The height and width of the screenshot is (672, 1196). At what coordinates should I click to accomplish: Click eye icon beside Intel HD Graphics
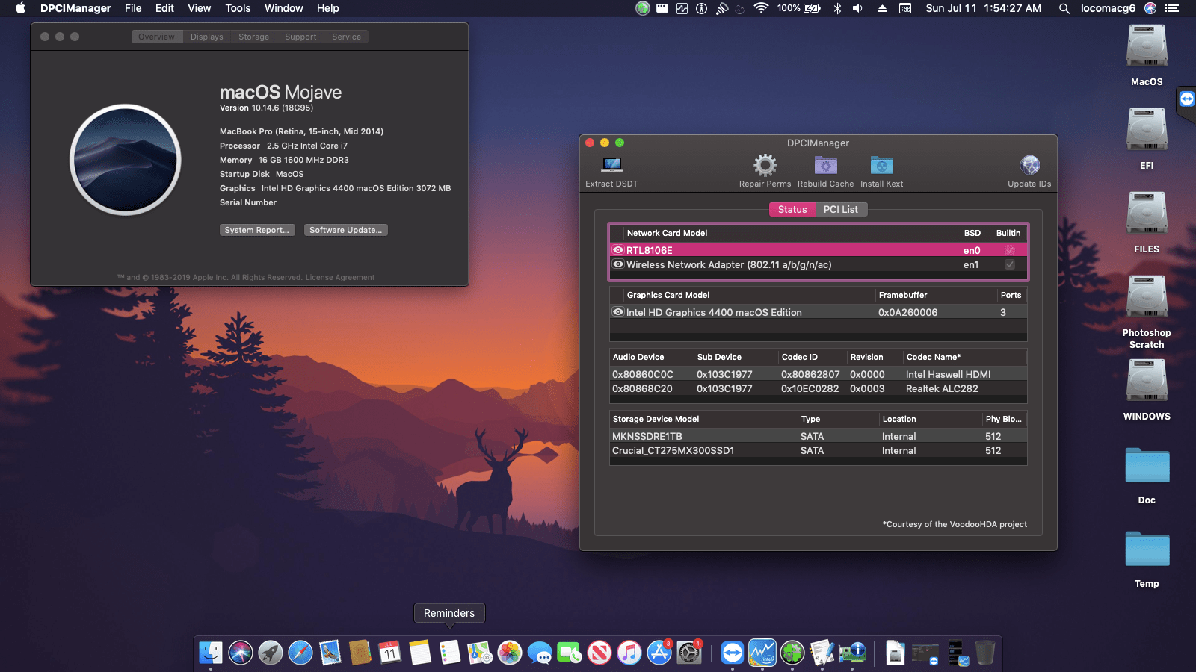coord(618,312)
